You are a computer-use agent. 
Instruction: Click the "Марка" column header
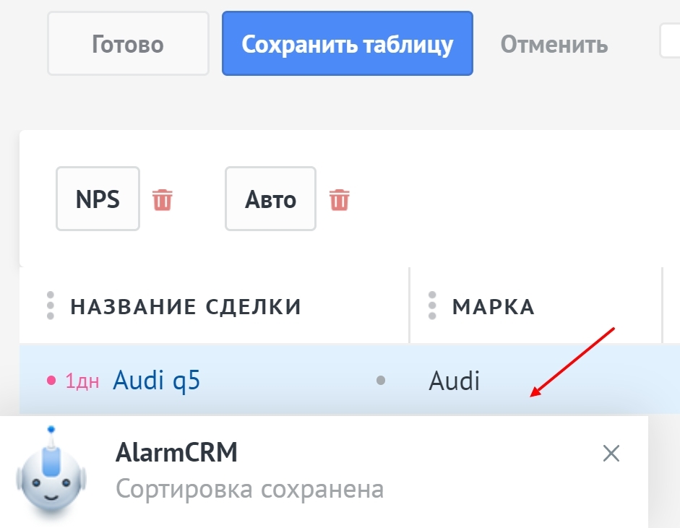(x=494, y=307)
